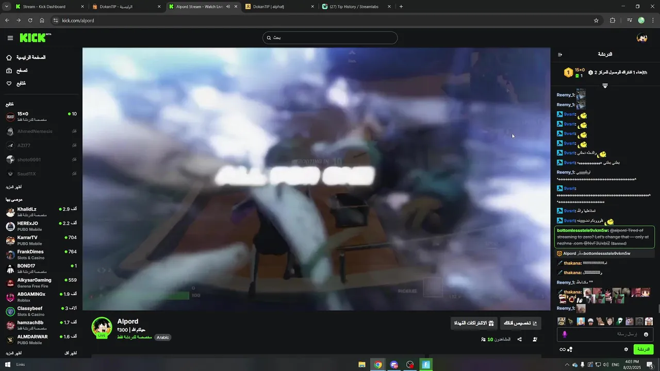Share the stream via share icon

tap(519, 339)
